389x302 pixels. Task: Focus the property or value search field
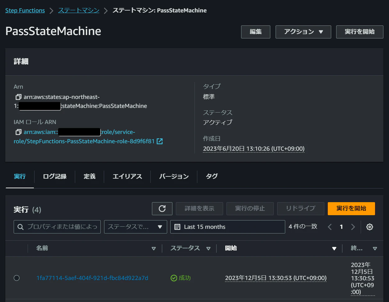(57, 227)
